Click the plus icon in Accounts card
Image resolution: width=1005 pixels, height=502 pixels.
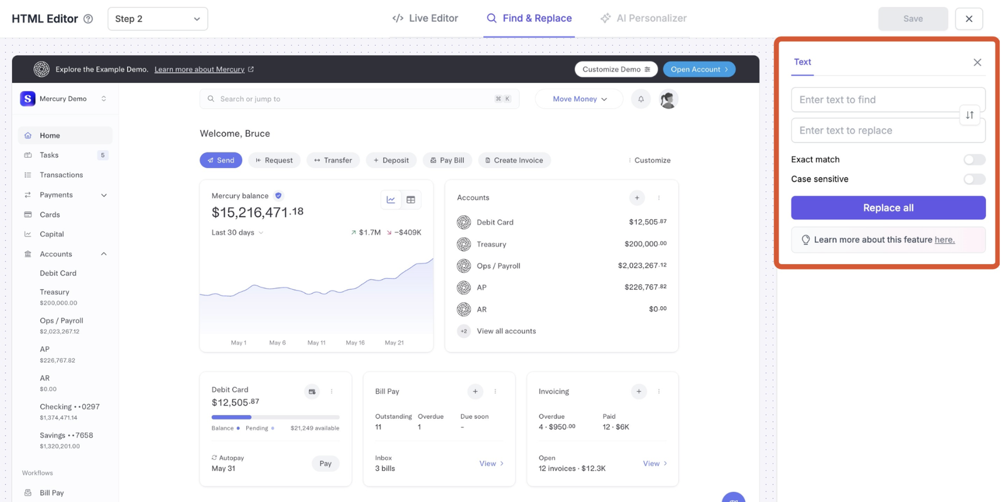636,198
